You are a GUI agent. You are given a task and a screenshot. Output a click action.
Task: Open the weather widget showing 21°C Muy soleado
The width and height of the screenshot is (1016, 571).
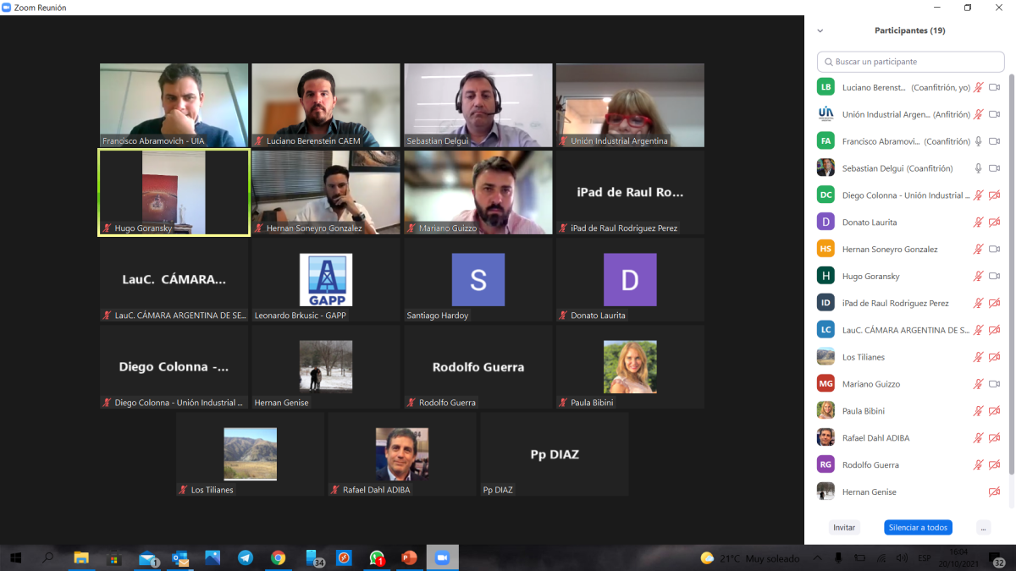pyautogui.click(x=750, y=557)
